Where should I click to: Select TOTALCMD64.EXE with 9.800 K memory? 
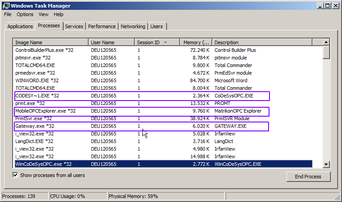point(163,65)
